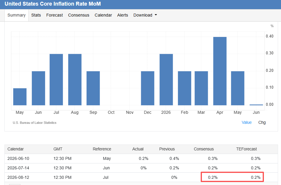
Task: Click the Consensus column header in table
Action: click(204, 149)
